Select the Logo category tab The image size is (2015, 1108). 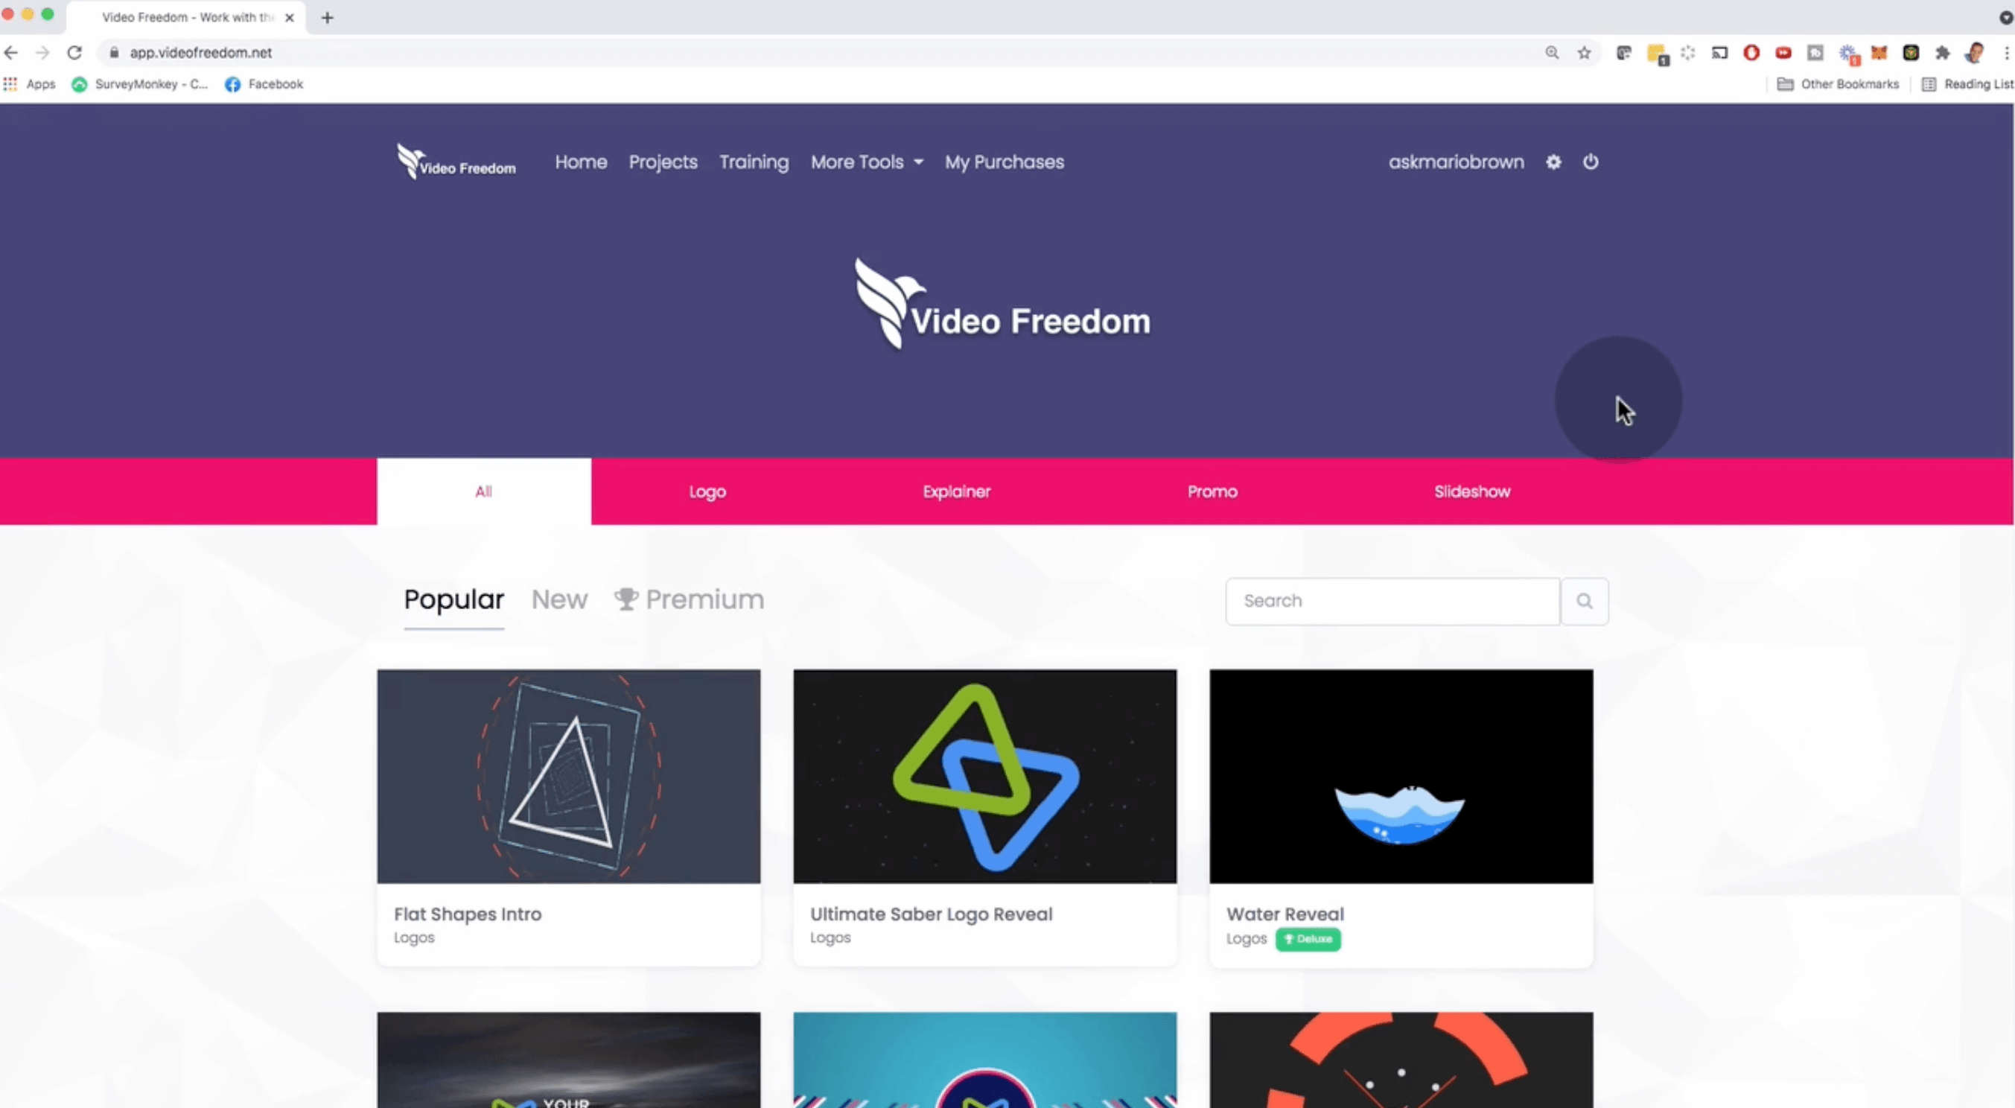click(707, 491)
